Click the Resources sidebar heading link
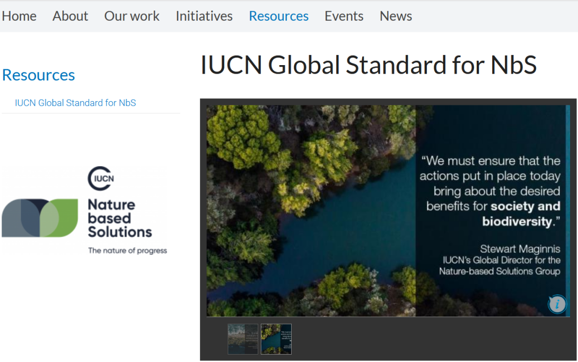The height and width of the screenshot is (362, 578). (x=38, y=75)
